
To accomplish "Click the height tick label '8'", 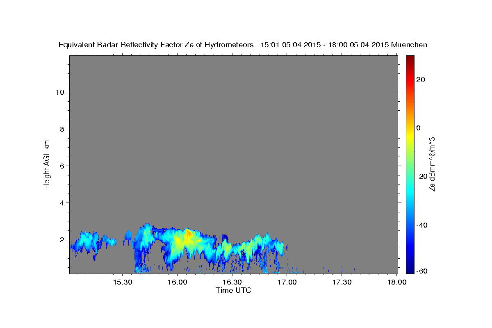I will [x=62, y=129].
